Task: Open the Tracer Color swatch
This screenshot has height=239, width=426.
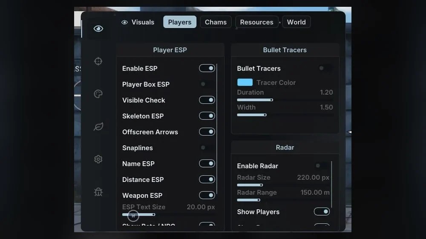Action: click(x=245, y=82)
